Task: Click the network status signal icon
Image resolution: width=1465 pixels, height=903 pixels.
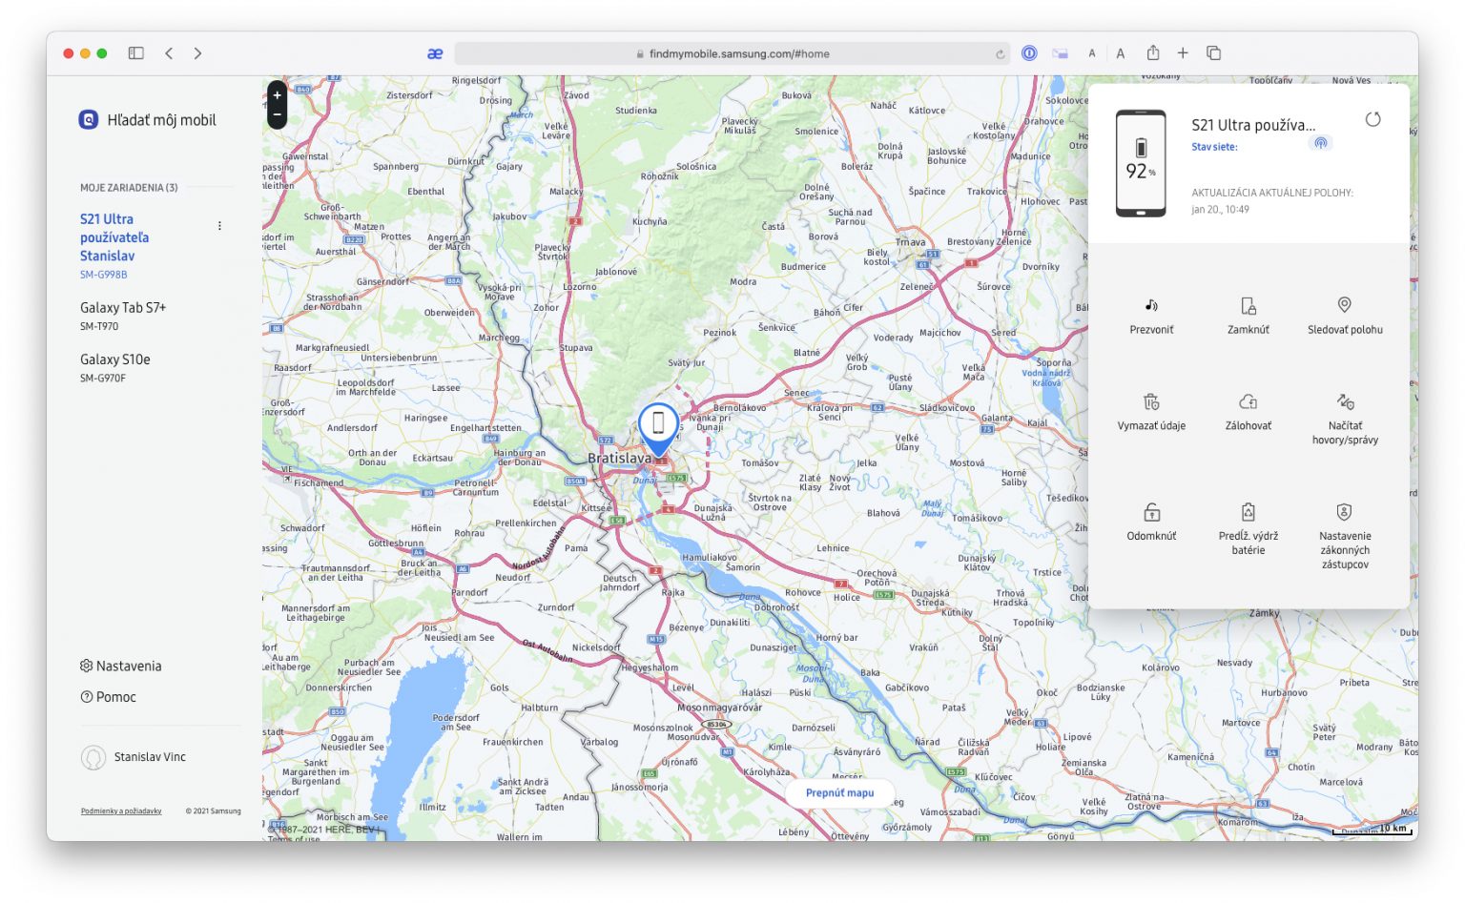Action: [x=1321, y=143]
